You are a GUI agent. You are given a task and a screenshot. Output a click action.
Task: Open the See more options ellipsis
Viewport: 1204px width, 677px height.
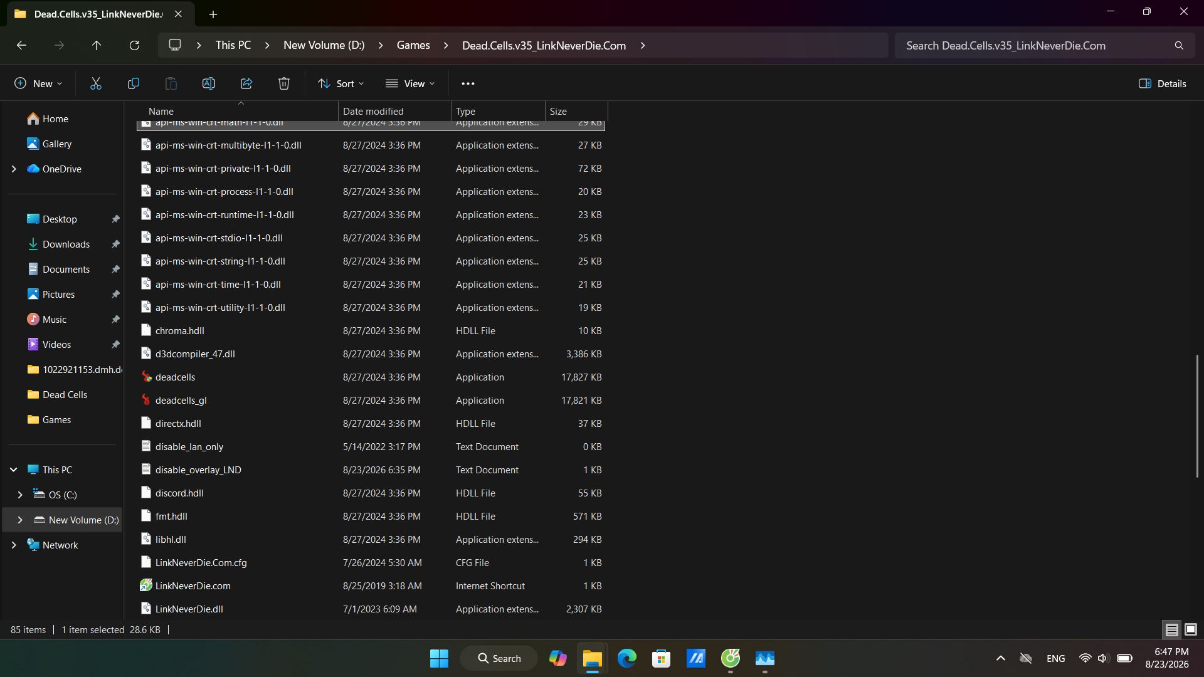point(468,83)
